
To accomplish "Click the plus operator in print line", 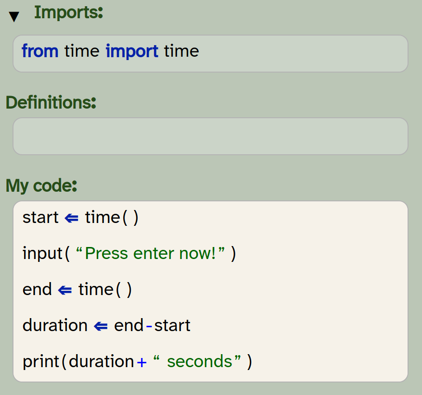I will click(142, 362).
